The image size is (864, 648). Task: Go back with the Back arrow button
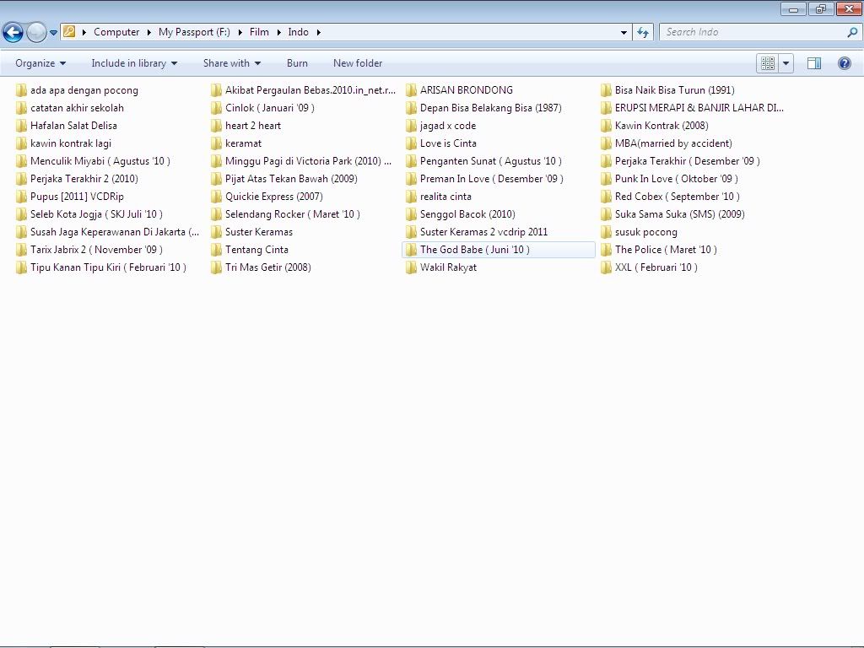click(x=13, y=32)
